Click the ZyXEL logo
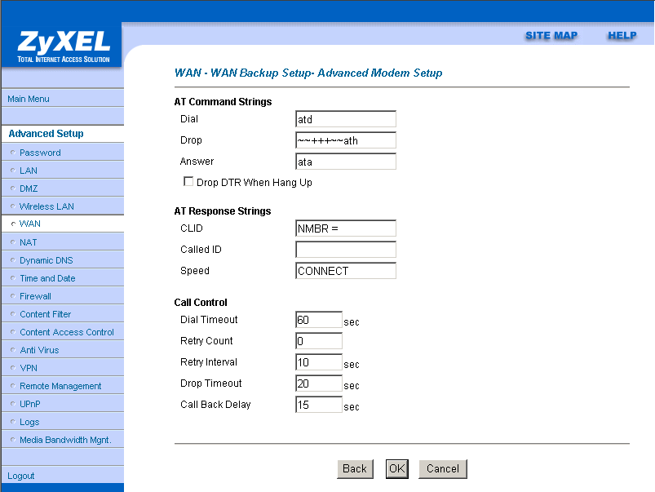 pos(64,47)
